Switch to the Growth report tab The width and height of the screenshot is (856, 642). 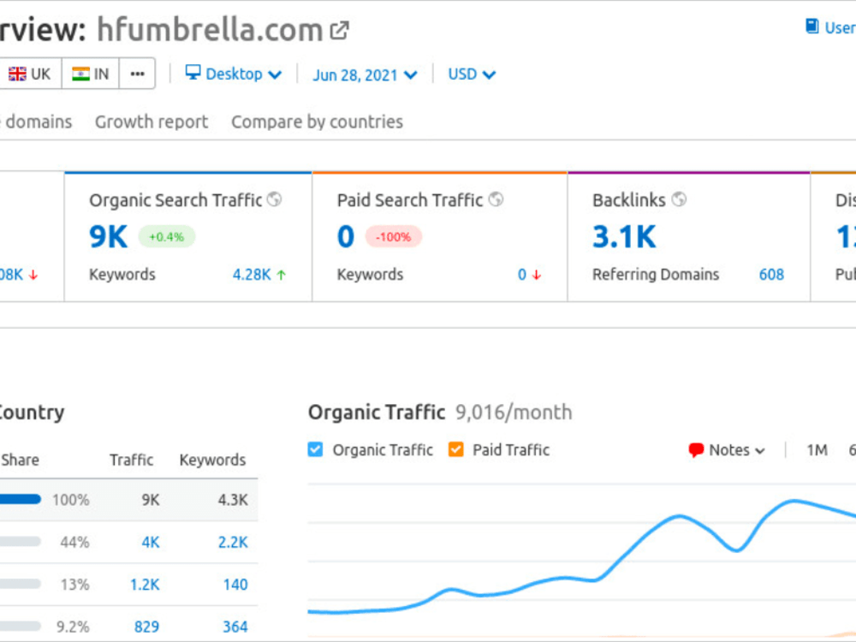click(x=152, y=122)
